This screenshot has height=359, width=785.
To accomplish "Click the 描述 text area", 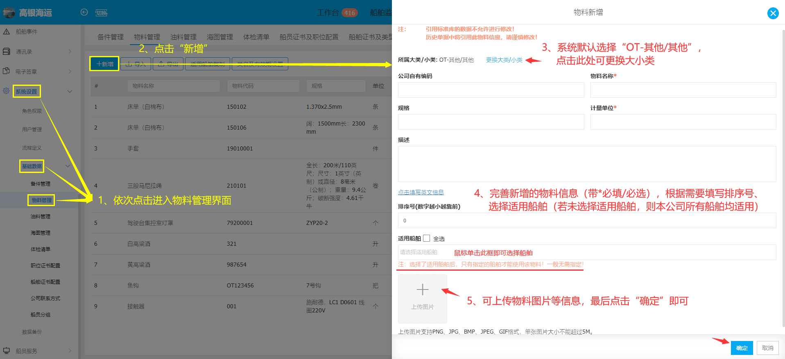I will [x=587, y=164].
